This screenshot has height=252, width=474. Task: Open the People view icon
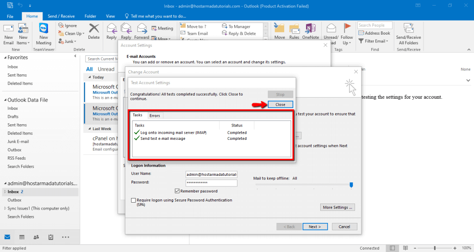click(36, 237)
